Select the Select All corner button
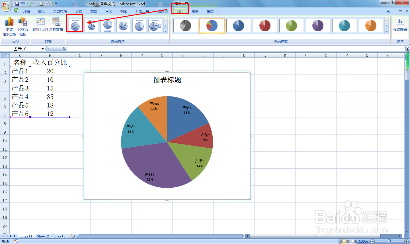This screenshot has width=410, height=244. [x=5, y=55]
